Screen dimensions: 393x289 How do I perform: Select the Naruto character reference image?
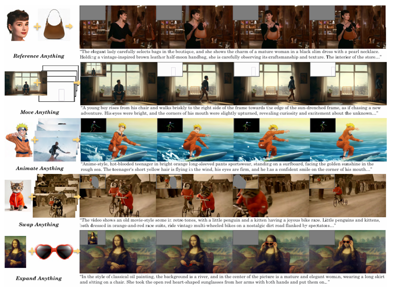coord(19,140)
